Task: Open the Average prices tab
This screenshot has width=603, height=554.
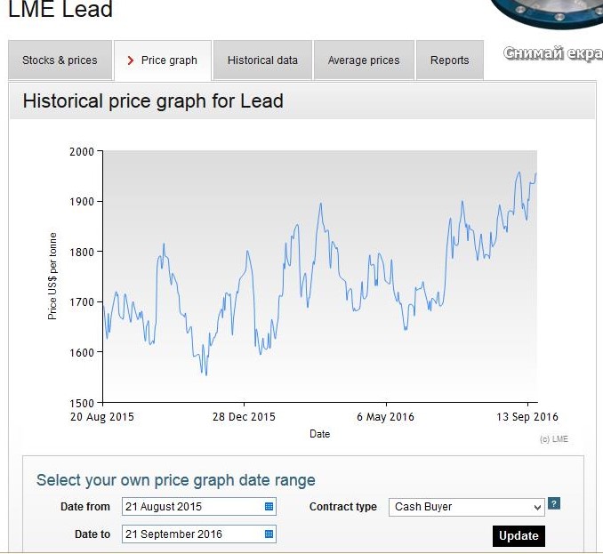Action: tap(364, 60)
